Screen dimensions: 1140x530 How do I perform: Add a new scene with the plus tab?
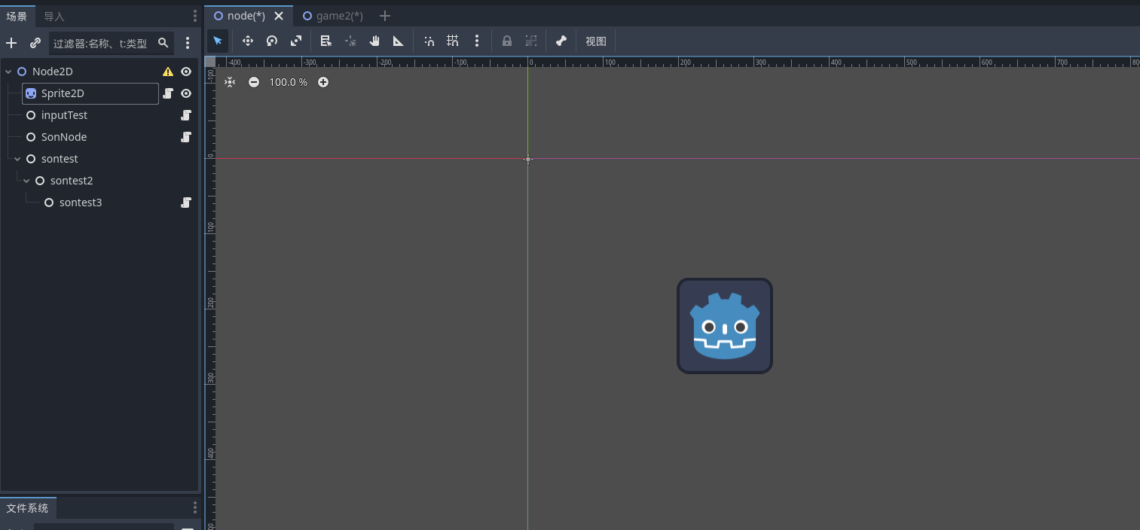(385, 16)
